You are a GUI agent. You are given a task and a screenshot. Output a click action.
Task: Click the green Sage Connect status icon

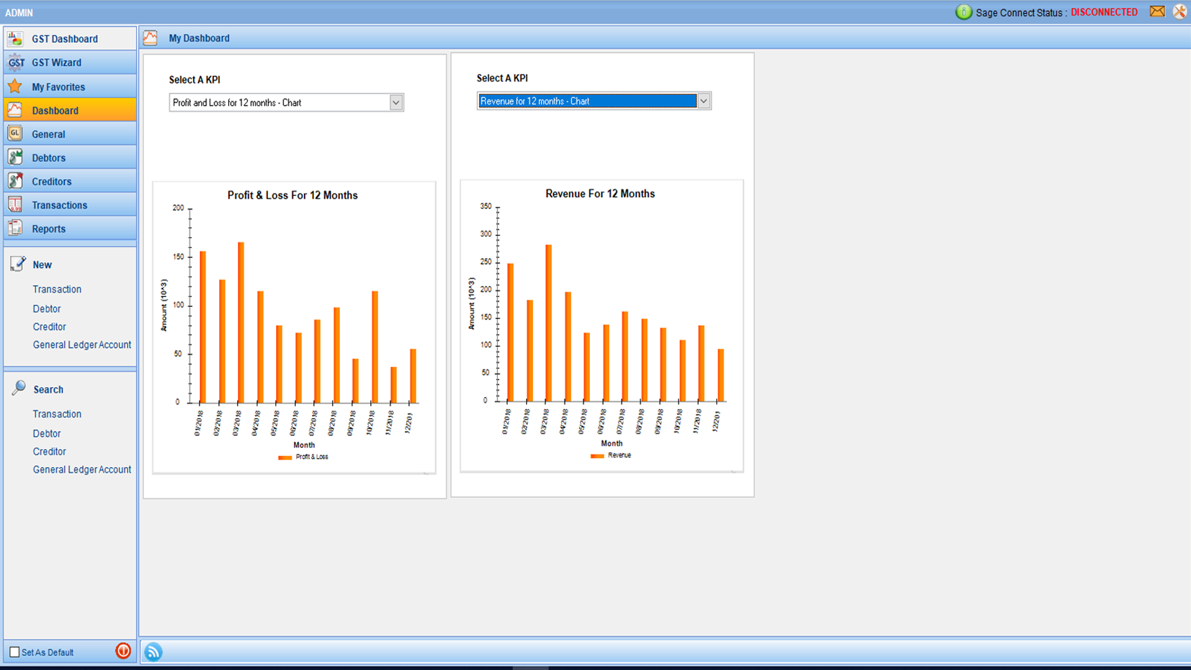point(963,12)
